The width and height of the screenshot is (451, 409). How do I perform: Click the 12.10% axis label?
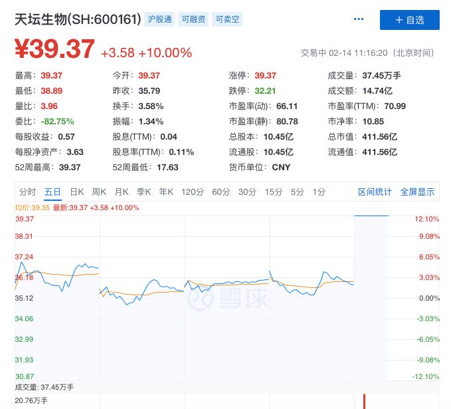point(427,219)
